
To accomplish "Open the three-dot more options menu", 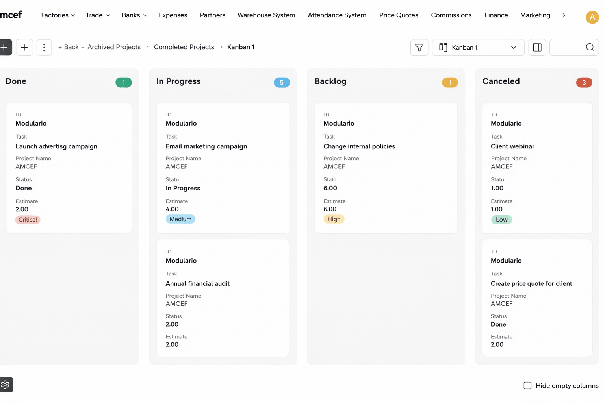I will click(x=44, y=48).
